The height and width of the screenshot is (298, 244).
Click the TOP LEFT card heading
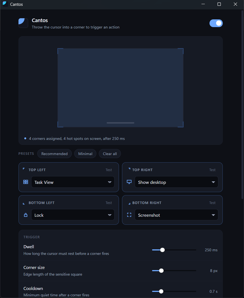click(x=37, y=170)
